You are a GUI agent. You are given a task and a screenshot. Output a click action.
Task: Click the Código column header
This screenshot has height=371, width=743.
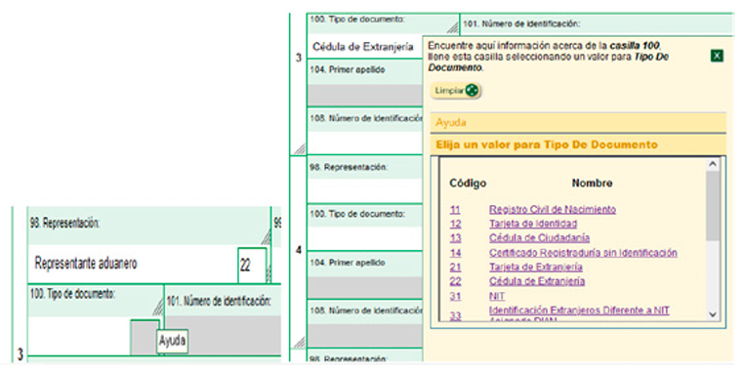(x=468, y=184)
